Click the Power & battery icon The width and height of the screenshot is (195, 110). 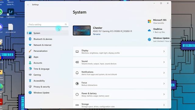[77, 94]
